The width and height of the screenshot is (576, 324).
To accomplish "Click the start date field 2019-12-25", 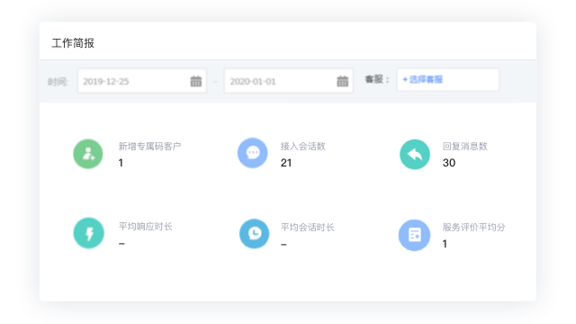I will tap(142, 81).
